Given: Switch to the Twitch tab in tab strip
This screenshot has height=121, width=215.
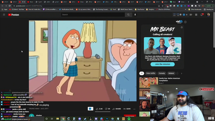Looking at the screenshot, I should tap(182, 2).
